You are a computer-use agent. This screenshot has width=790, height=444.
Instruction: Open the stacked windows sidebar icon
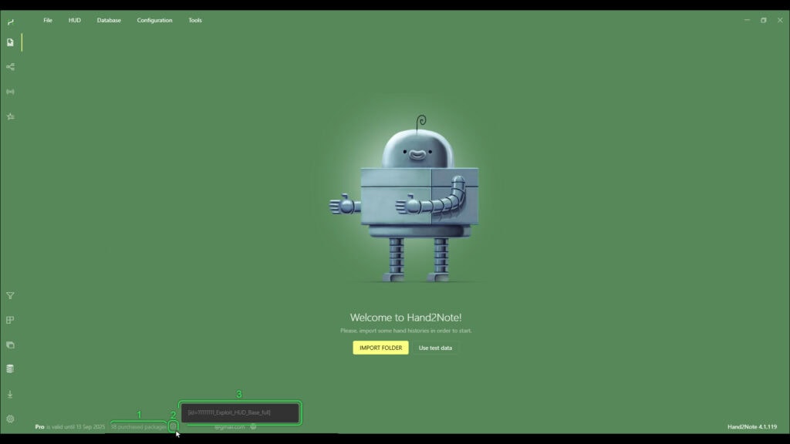pyautogui.click(x=10, y=345)
